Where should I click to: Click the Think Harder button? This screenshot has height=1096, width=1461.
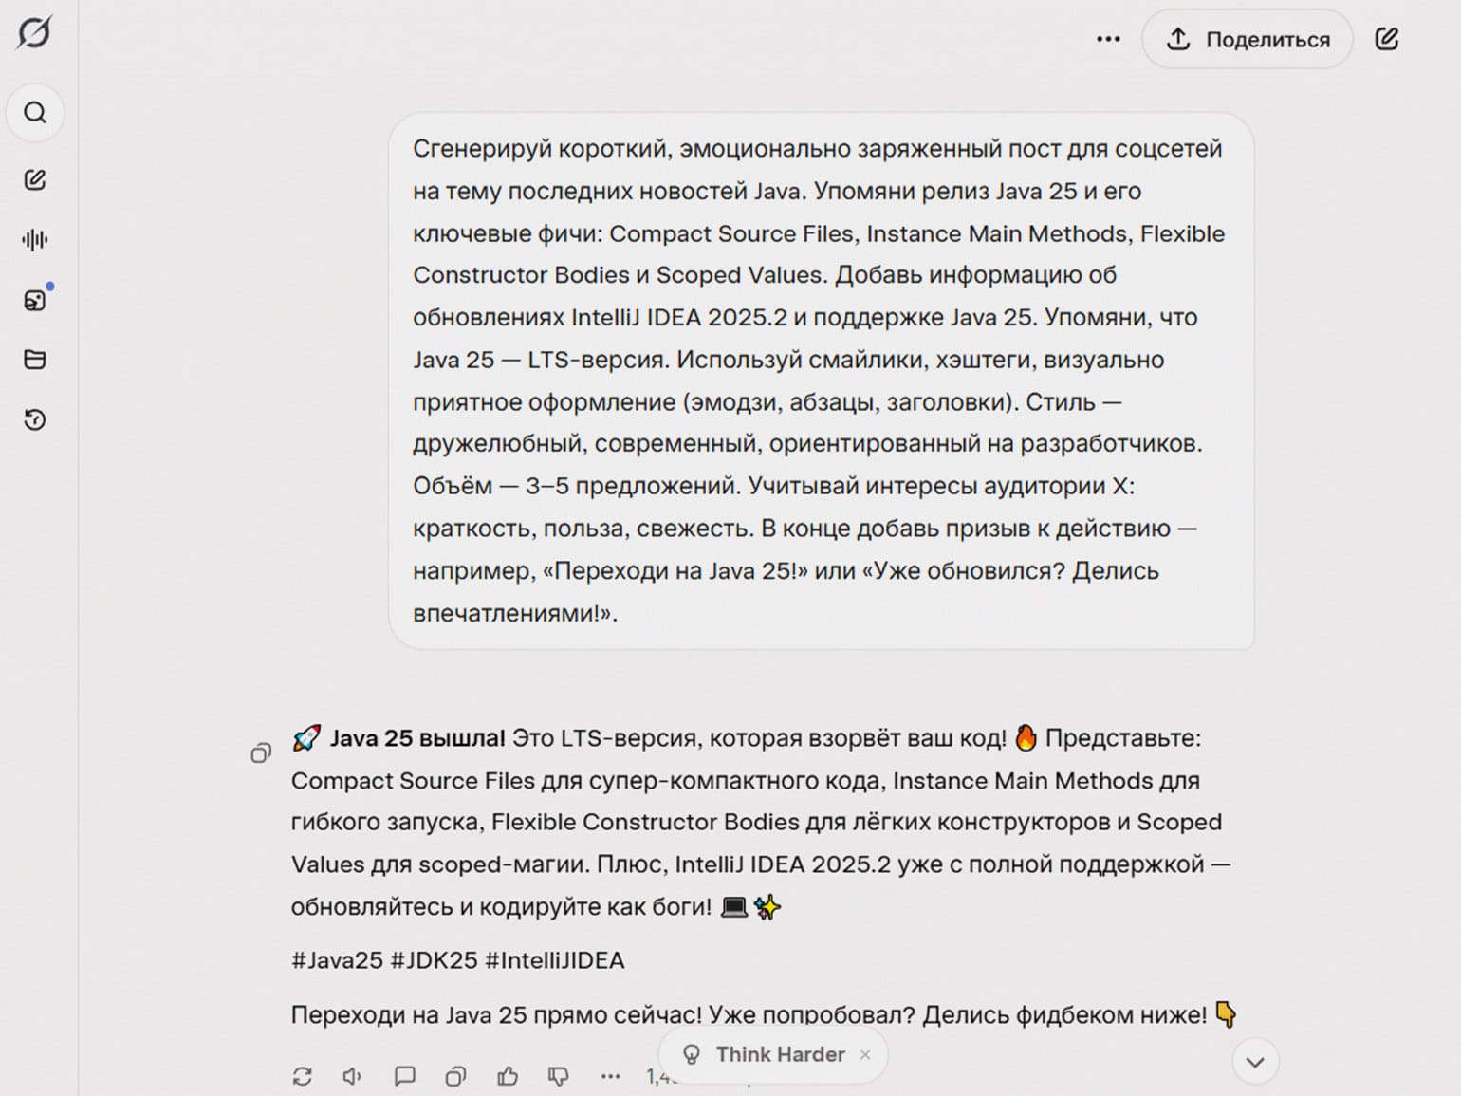(765, 1054)
